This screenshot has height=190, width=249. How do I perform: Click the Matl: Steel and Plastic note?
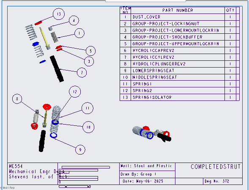click(146, 166)
